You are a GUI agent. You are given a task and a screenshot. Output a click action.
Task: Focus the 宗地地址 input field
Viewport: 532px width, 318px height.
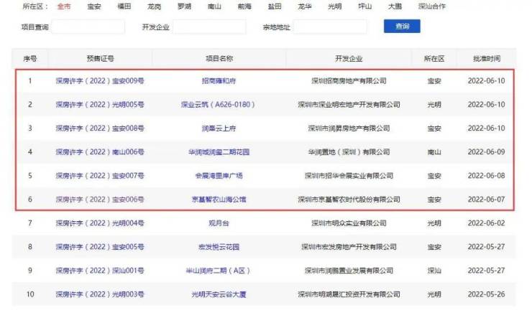click(330, 27)
